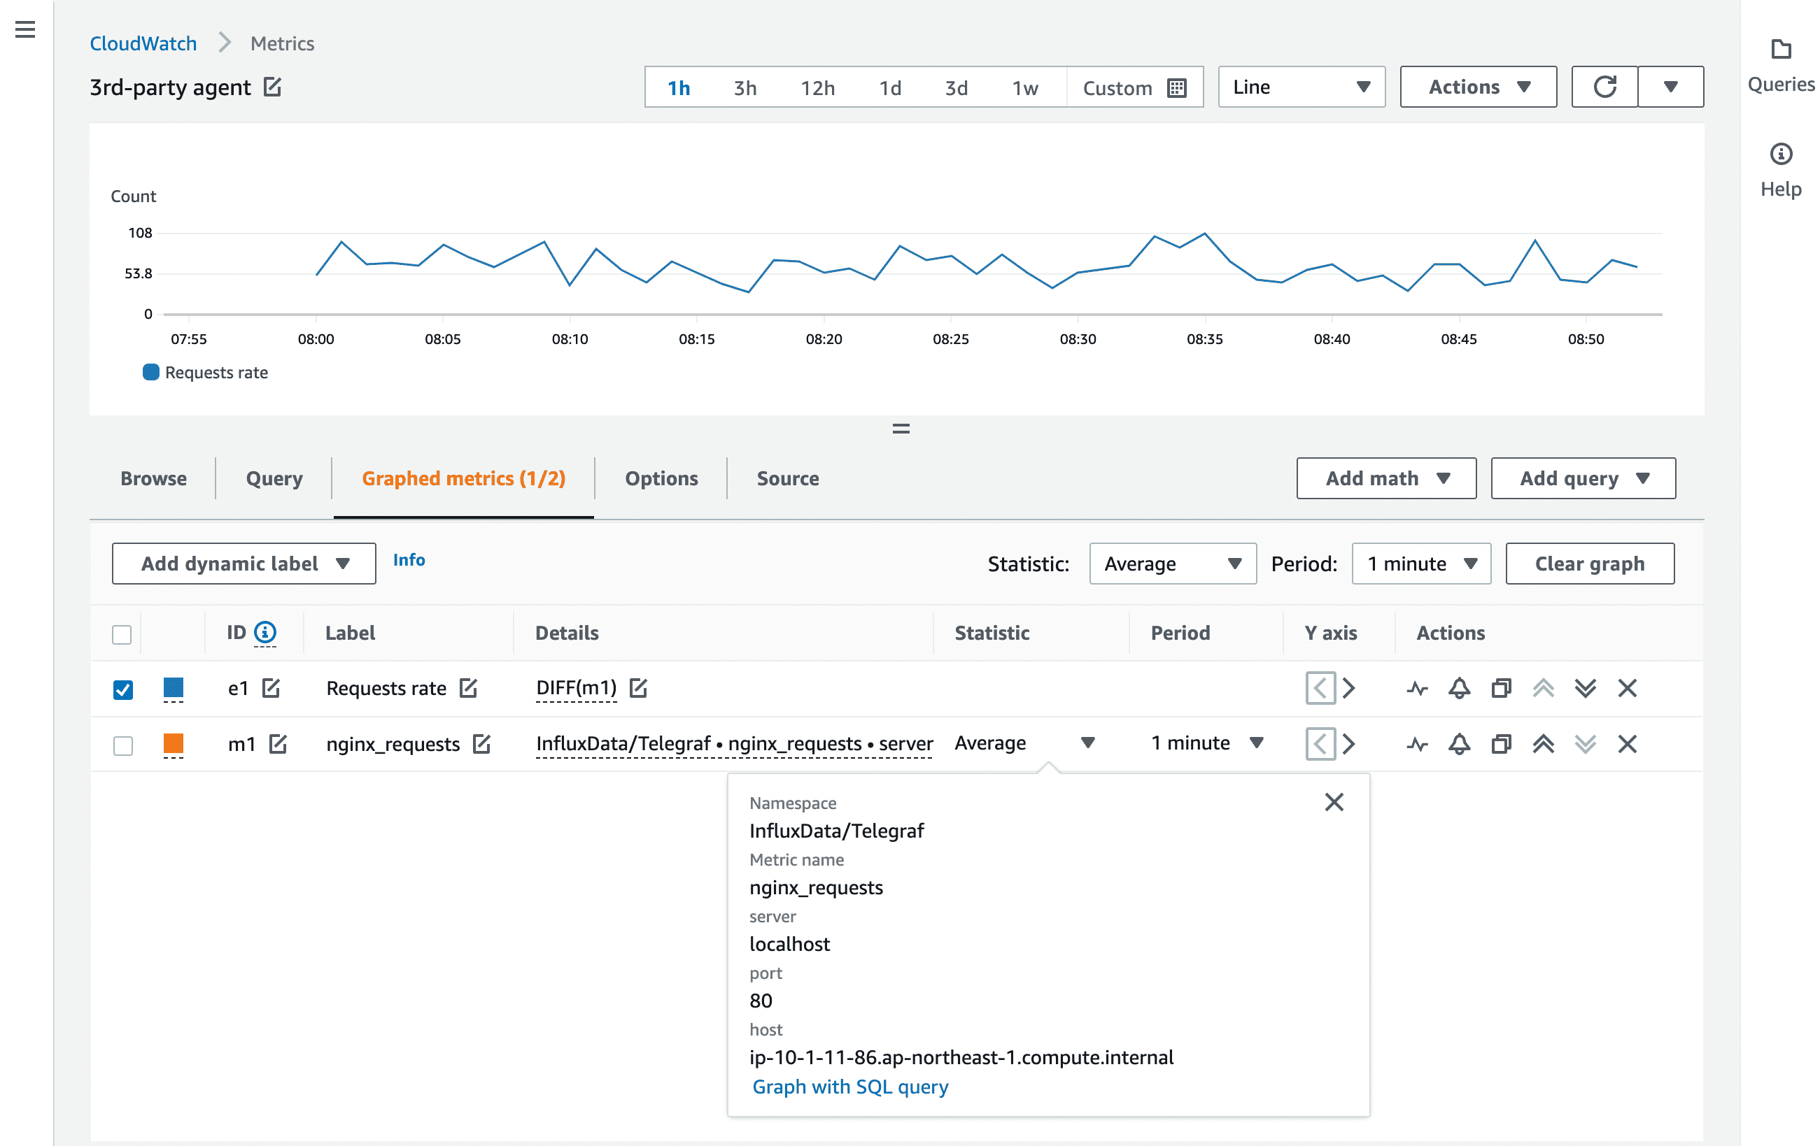This screenshot has height=1146, width=1820.
Task: Toggle the select-all header checkbox
Action: 122,633
